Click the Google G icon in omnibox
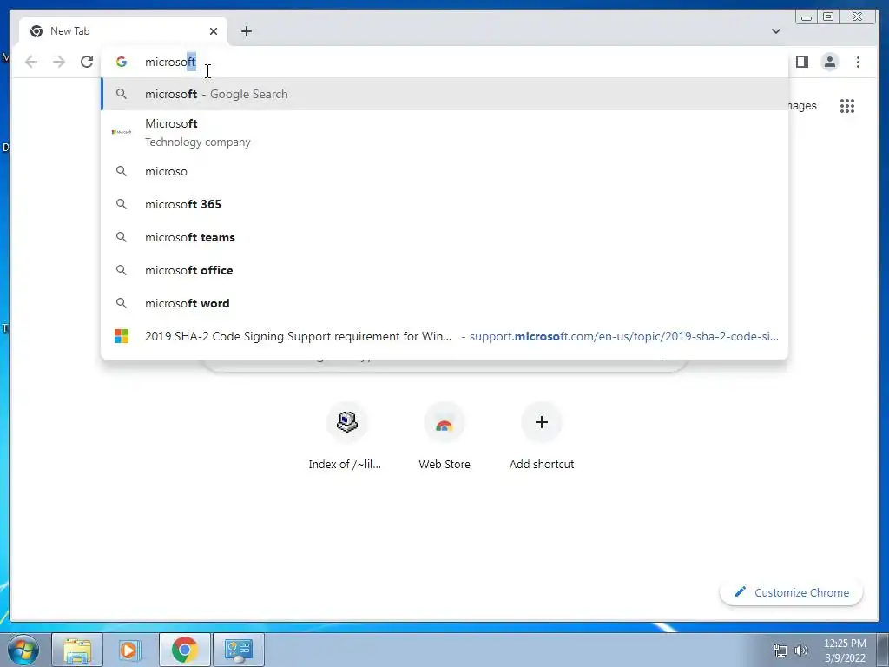This screenshot has width=889, height=667. 122,62
